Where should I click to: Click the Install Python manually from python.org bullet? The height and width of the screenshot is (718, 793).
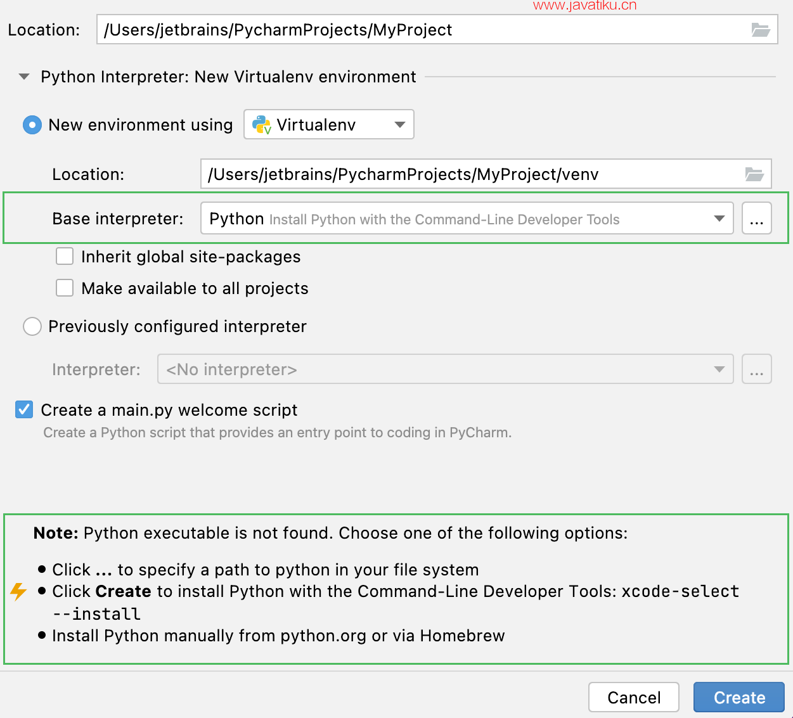point(278,636)
